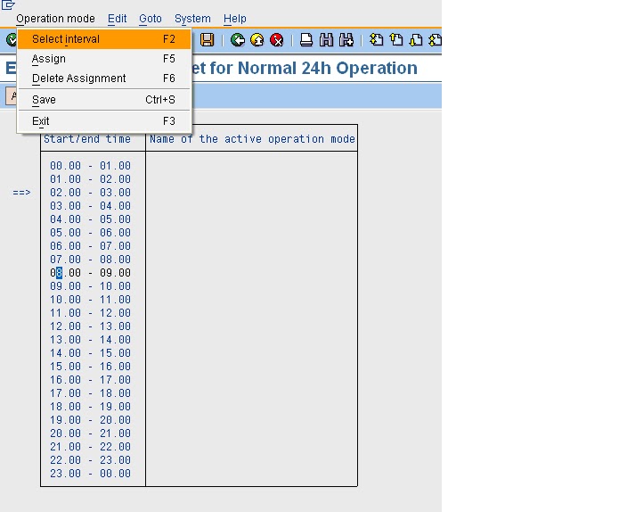
Task: Select the 00.00 - 01.00 interval row
Action: [x=91, y=166]
